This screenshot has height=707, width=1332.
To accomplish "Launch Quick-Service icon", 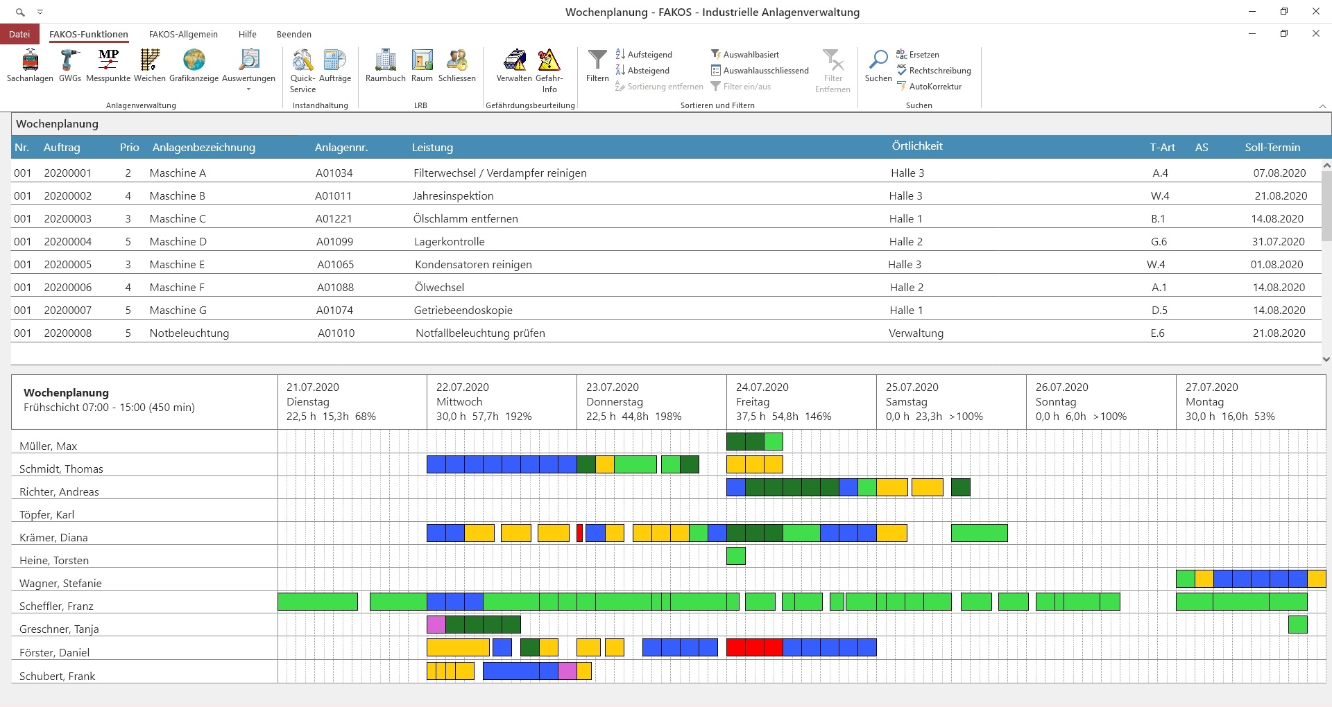I will click(302, 61).
